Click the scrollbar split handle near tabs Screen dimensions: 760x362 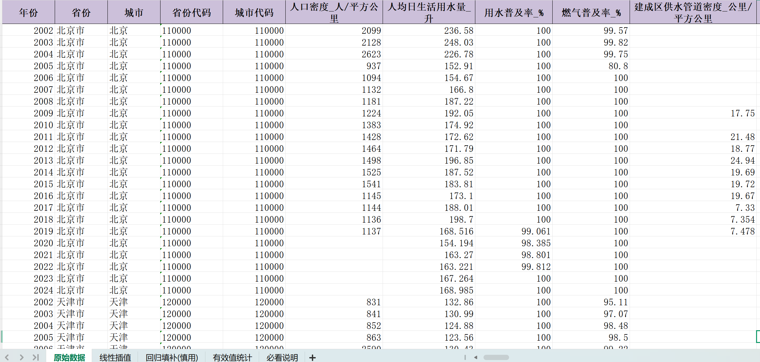pyautogui.click(x=465, y=357)
